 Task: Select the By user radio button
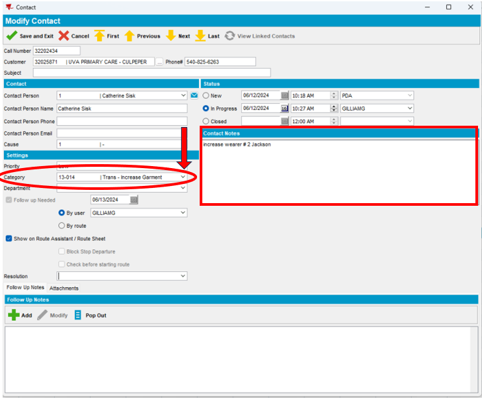pos(61,213)
